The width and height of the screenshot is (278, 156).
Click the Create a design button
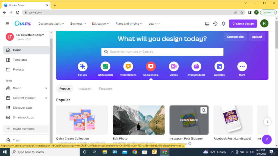[x=243, y=24]
